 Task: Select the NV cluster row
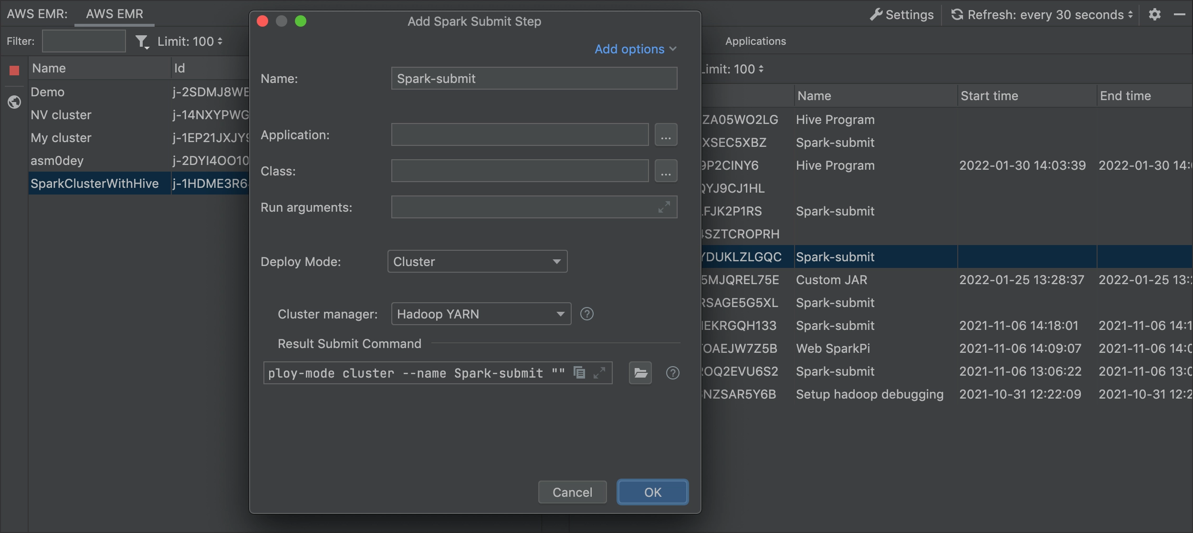pos(139,115)
